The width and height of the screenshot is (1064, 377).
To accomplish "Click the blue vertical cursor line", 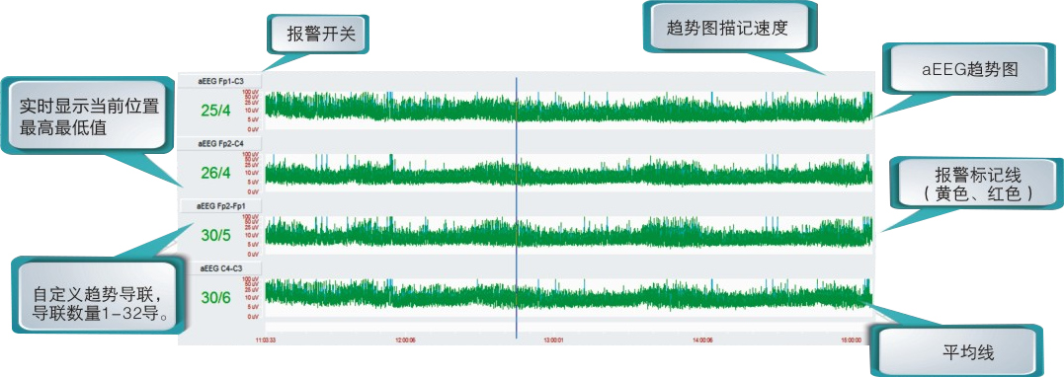I will pos(516,207).
